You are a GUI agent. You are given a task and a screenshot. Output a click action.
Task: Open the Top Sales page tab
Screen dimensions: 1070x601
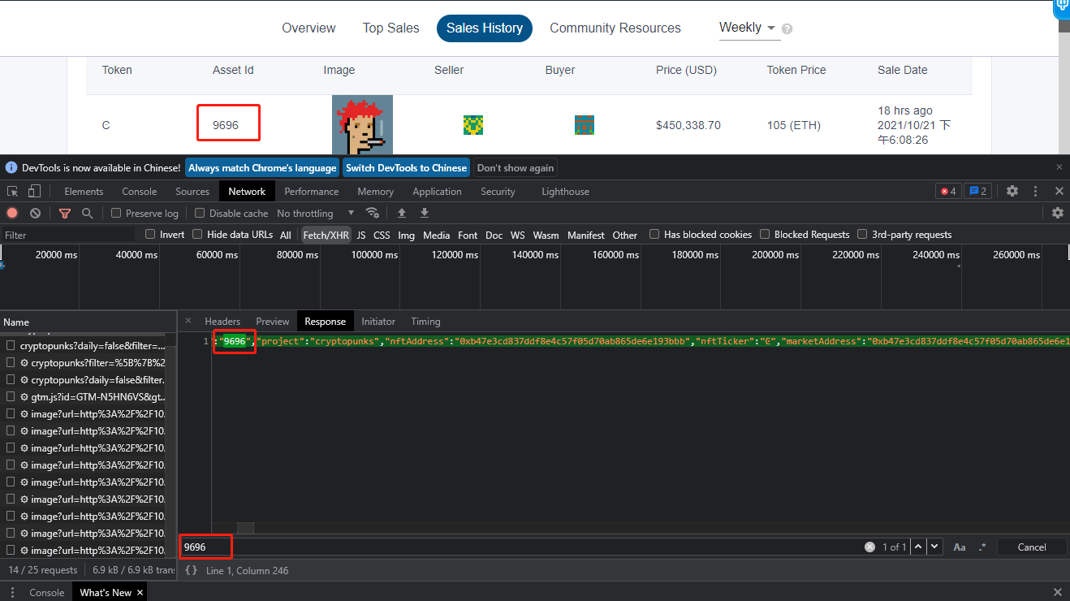[391, 28]
